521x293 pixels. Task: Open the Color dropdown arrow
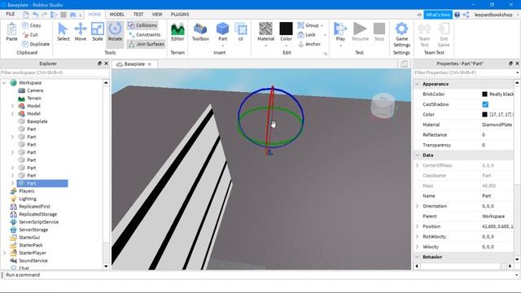(x=286, y=46)
